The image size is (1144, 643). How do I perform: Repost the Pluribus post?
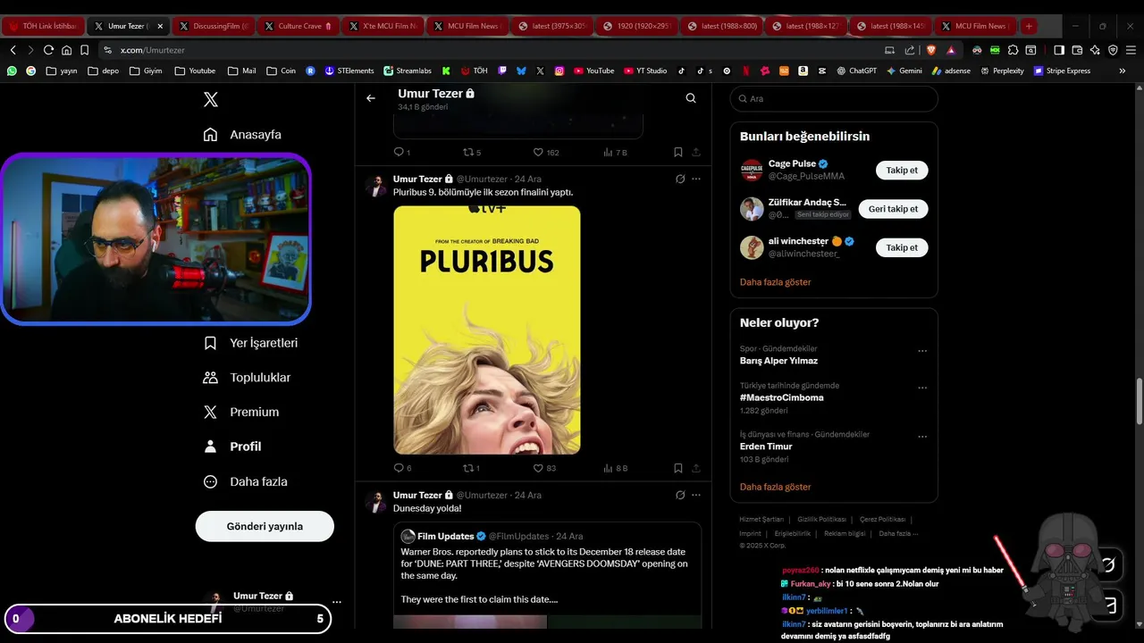(x=471, y=468)
